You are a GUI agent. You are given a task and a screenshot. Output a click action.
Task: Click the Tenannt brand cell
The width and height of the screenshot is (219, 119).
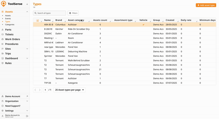(59, 69)
